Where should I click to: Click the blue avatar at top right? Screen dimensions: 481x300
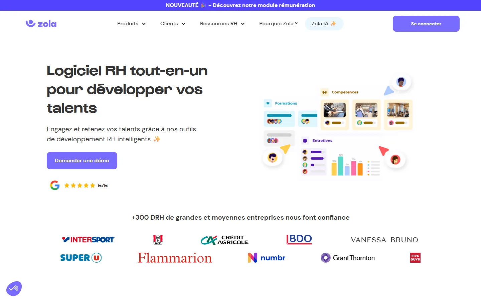(x=401, y=82)
